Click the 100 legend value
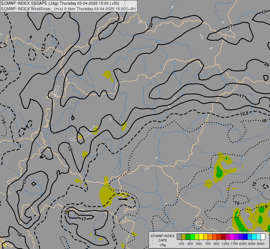270x249 pixels. click(181, 244)
